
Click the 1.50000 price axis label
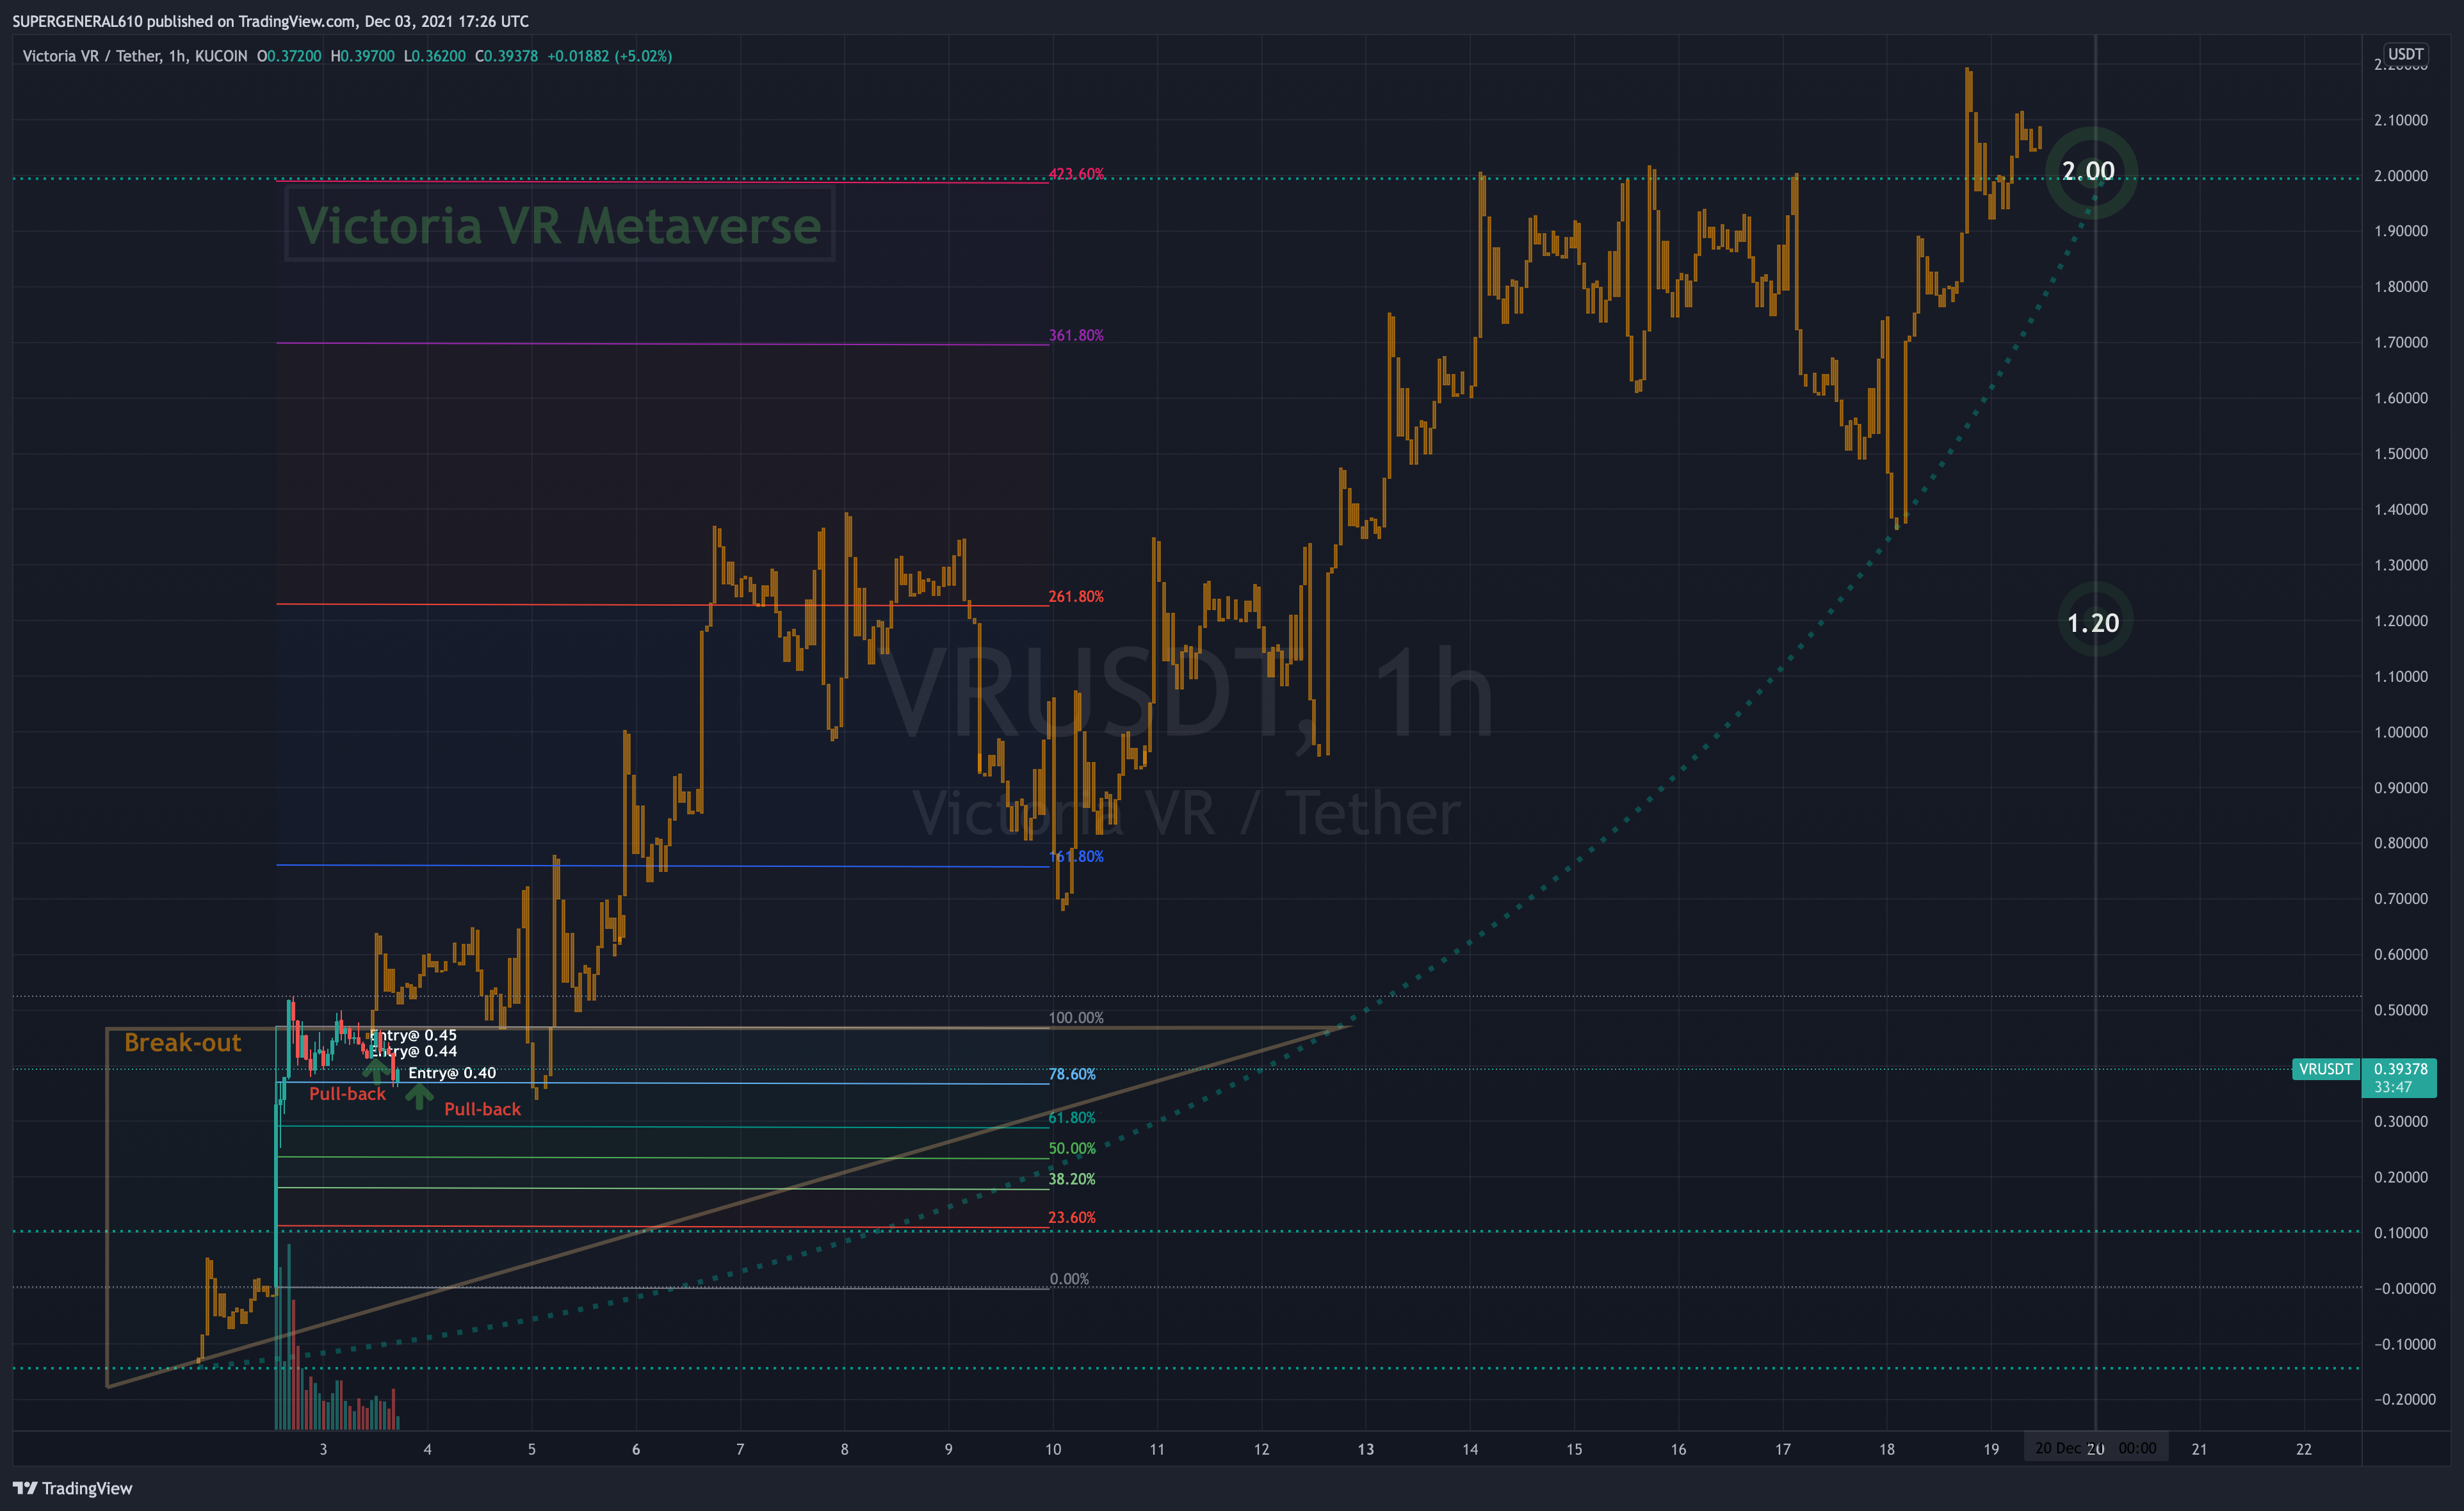click(2401, 454)
